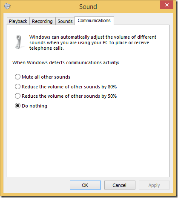Click the Cancel button
The image size is (178, 198).
[120, 185]
